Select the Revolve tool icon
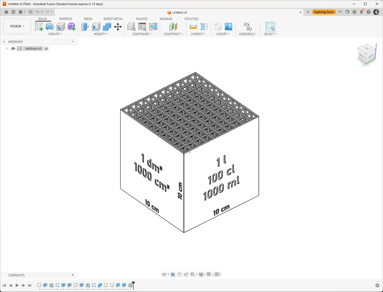 click(50, 27)
